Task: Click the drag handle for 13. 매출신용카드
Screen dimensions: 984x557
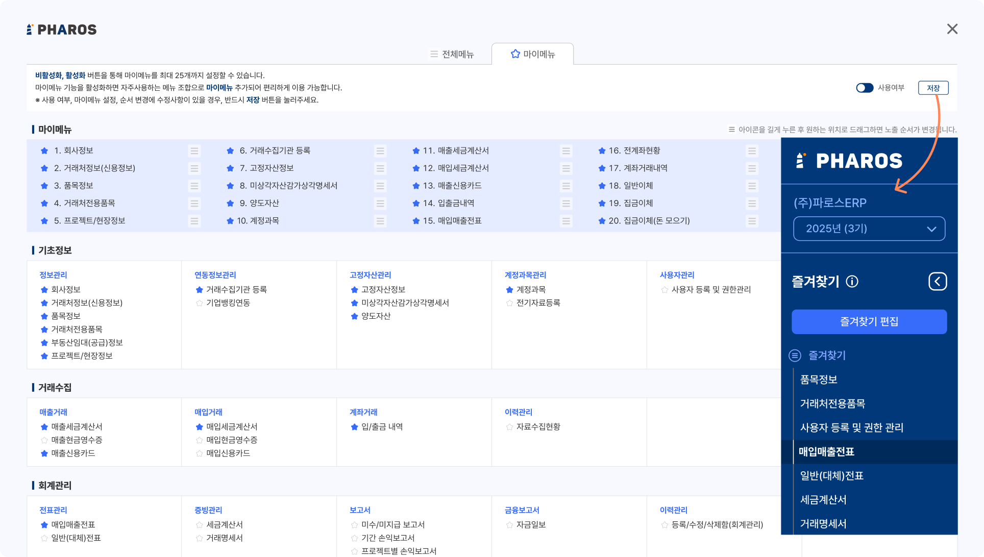Action: [565, 186]
